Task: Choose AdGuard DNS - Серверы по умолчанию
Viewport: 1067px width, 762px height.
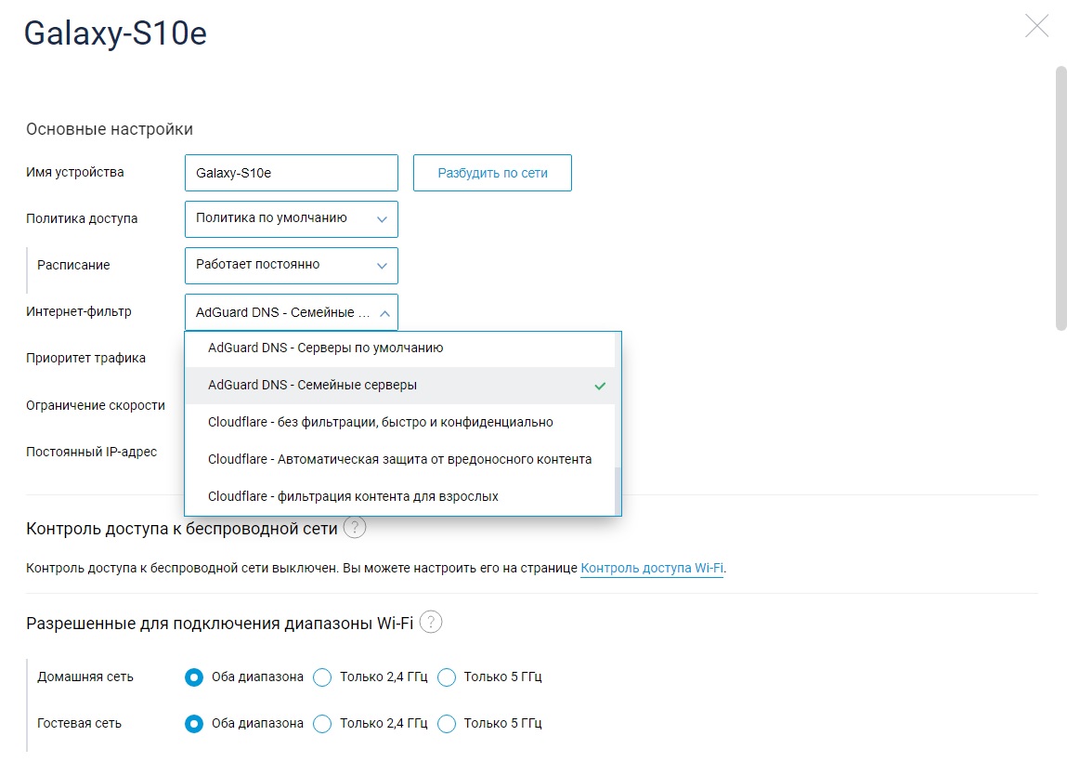Action: tap(325, 348)
